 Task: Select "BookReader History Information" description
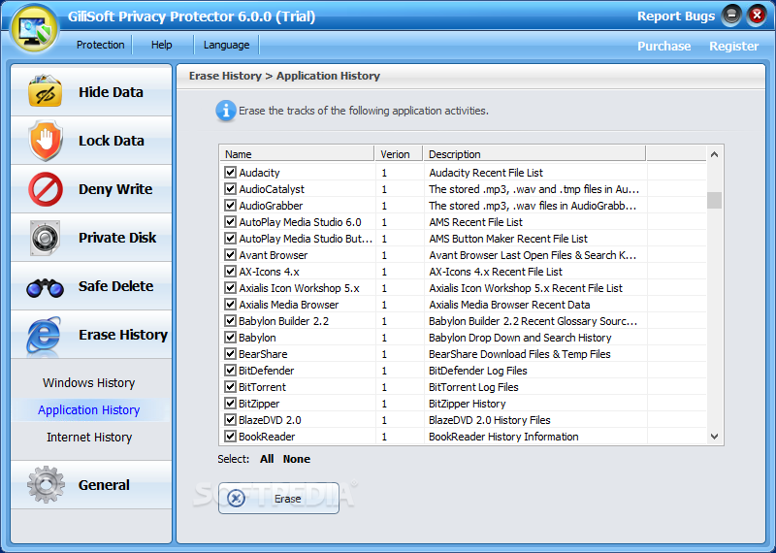click(x=503, y=437)
